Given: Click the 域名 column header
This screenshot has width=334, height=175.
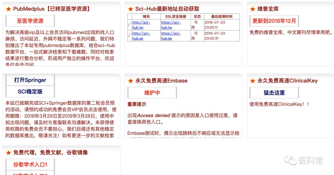Looking at the screenshot, I should [146, 17].
